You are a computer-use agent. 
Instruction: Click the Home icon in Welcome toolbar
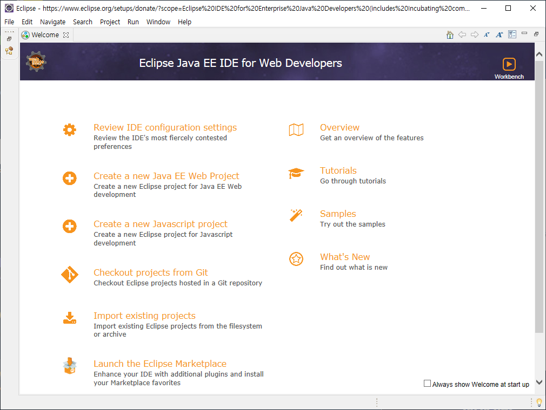pyautogui.click(x=450, y=35)
